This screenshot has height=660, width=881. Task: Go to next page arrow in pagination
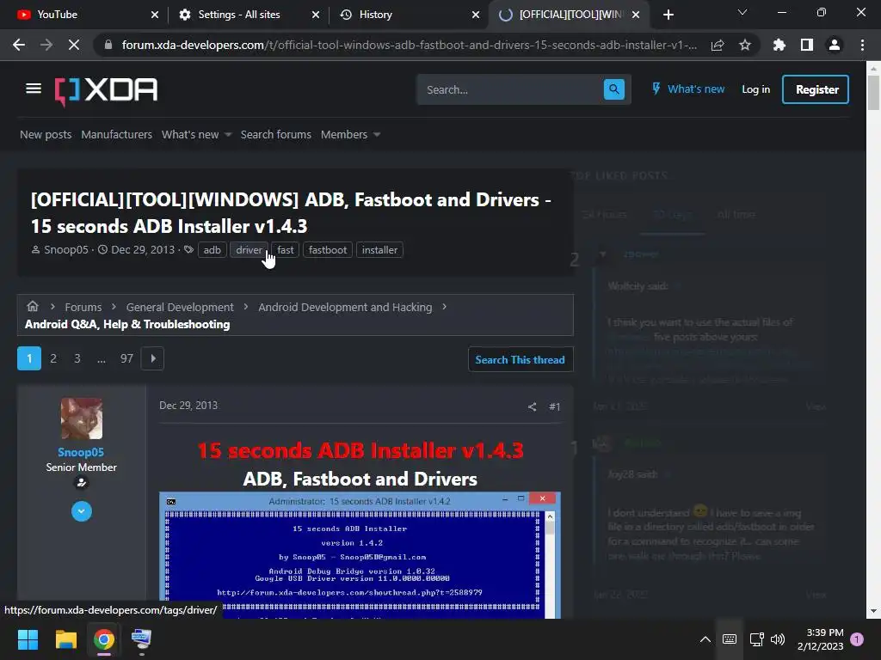[153, 358]
